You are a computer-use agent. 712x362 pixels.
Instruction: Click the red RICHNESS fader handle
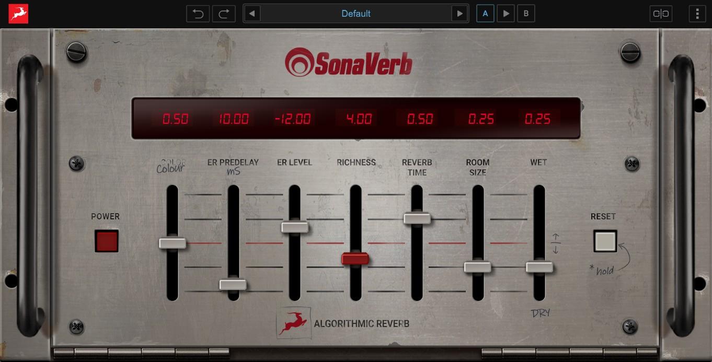(x=355, y=258)
